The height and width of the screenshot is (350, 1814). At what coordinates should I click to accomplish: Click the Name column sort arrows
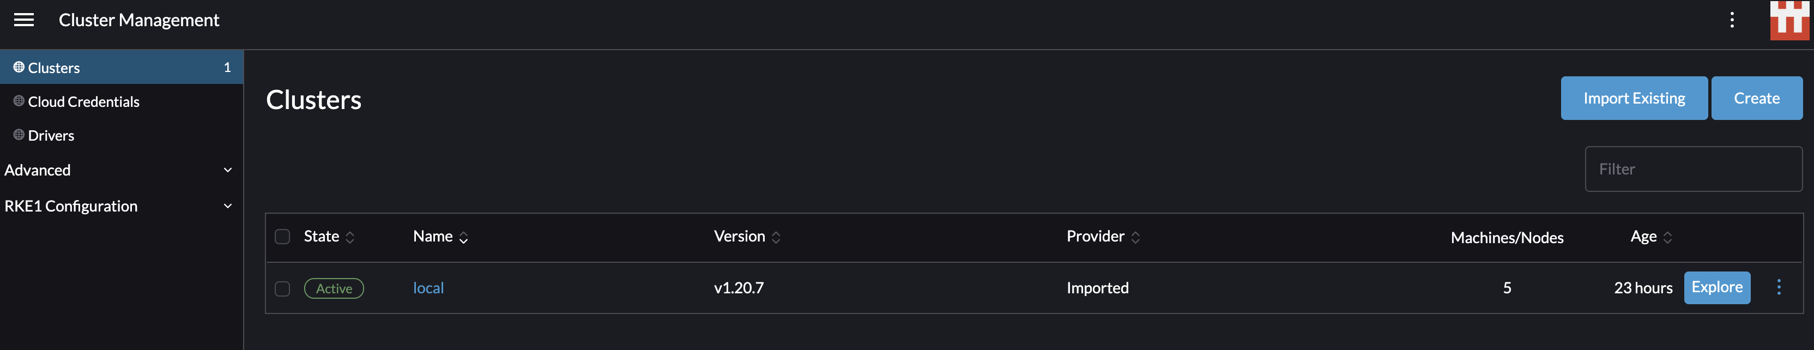click(x=463, y=238)
